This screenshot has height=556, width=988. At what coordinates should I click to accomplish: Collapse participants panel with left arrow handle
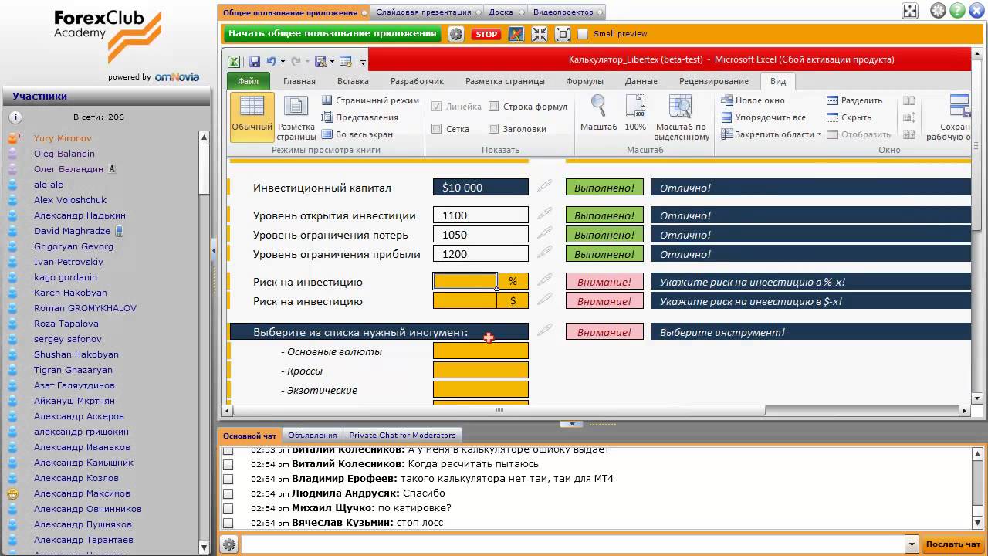[214, 250]
